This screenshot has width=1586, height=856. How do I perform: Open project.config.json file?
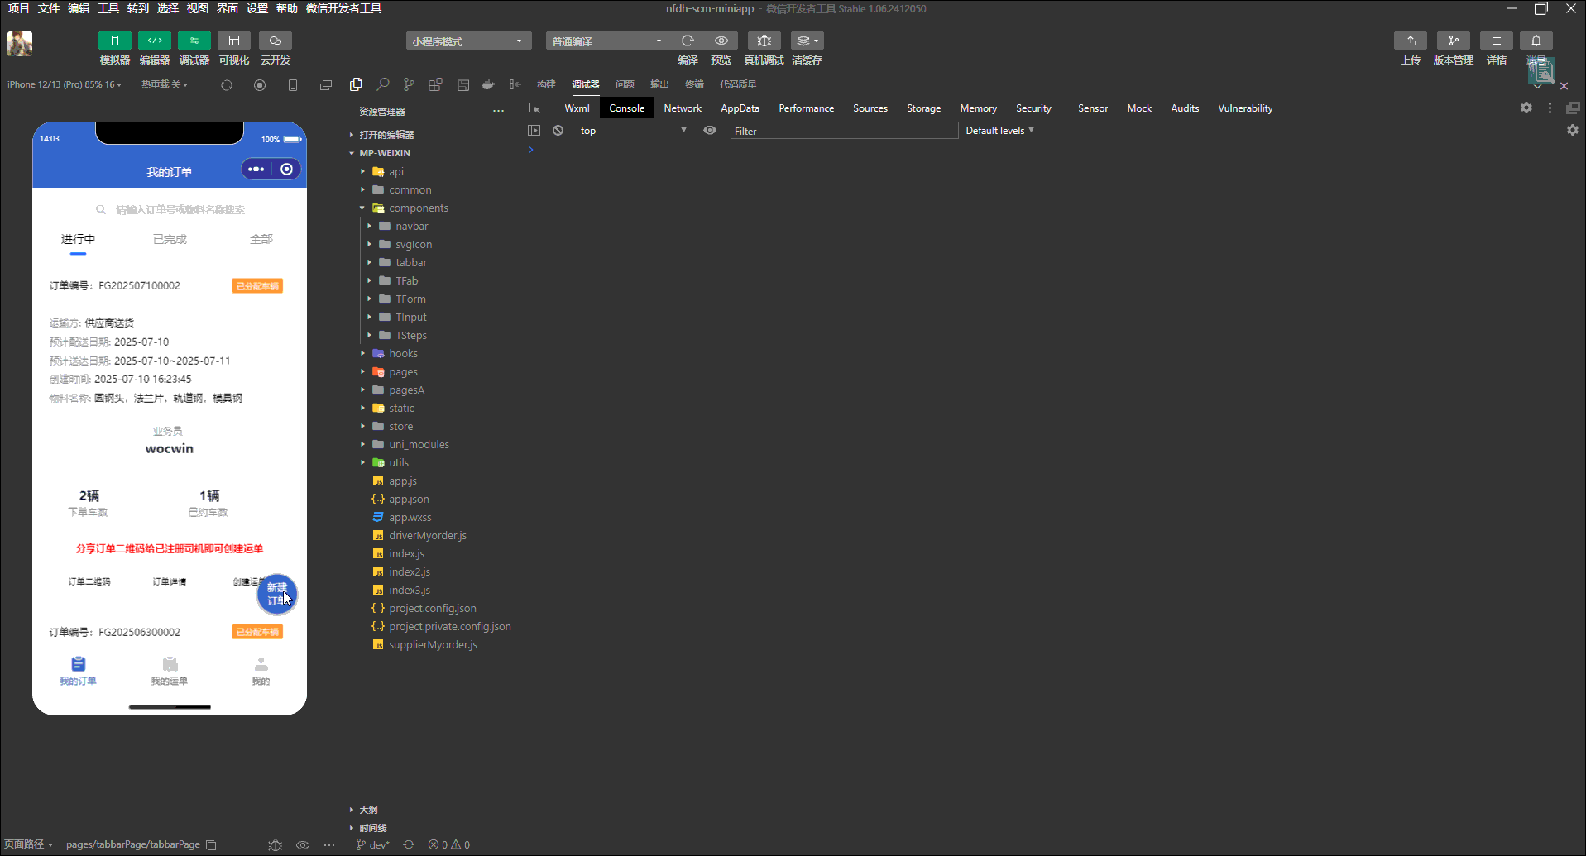[x=433, y=608]
